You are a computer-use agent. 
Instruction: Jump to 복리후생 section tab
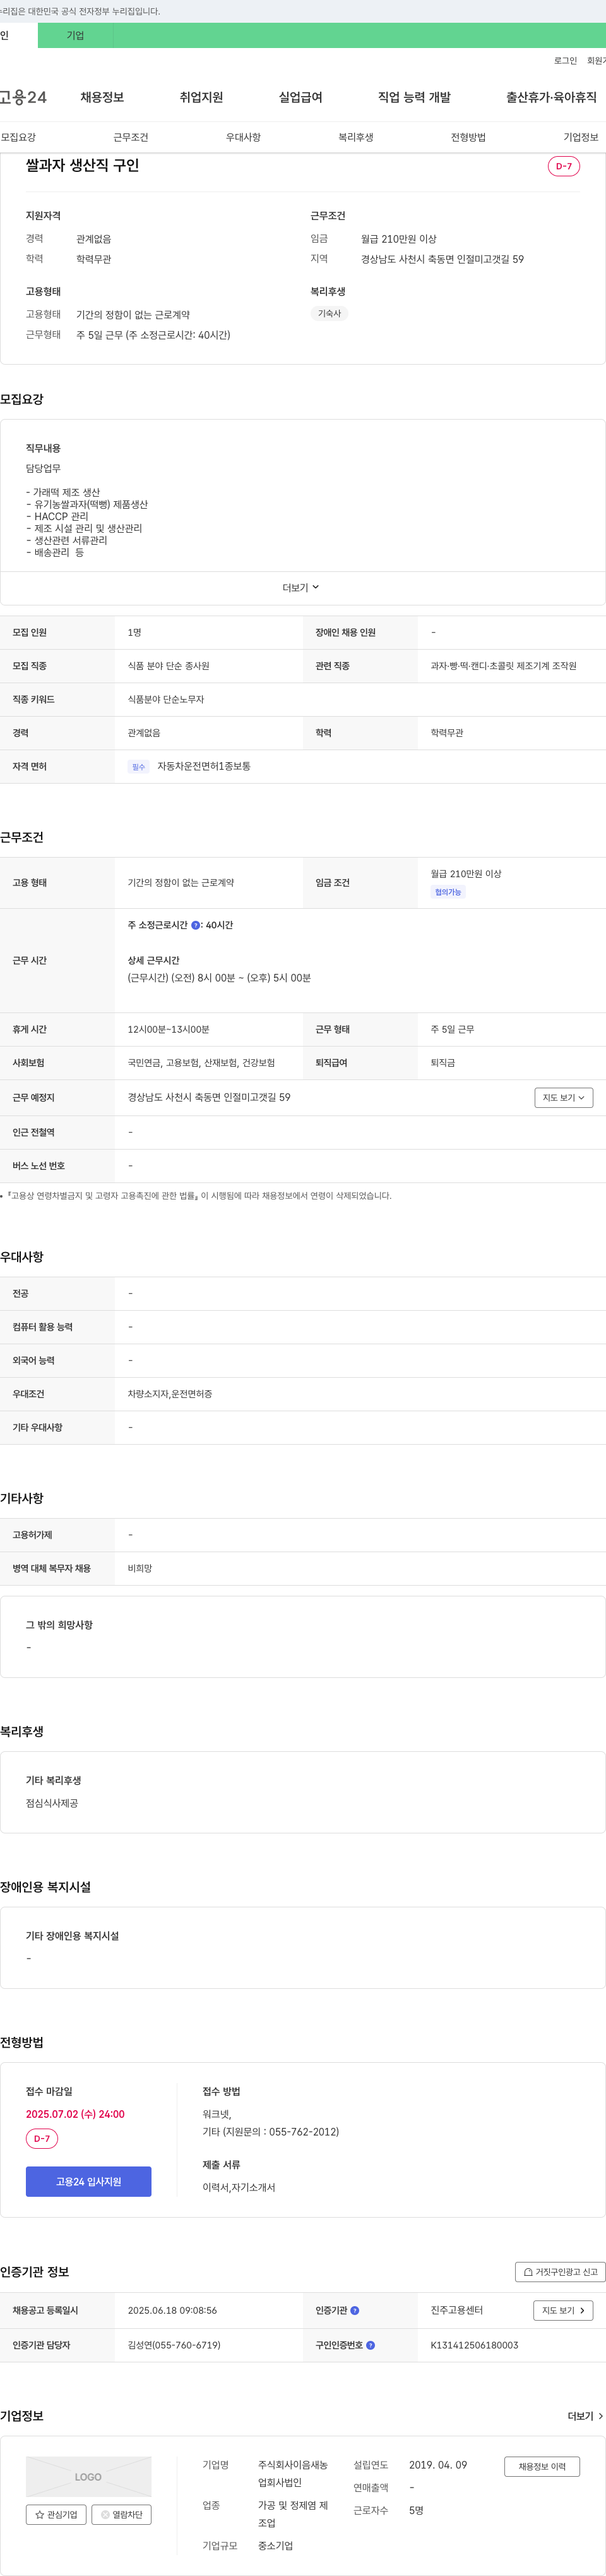[x=355, y=137]
